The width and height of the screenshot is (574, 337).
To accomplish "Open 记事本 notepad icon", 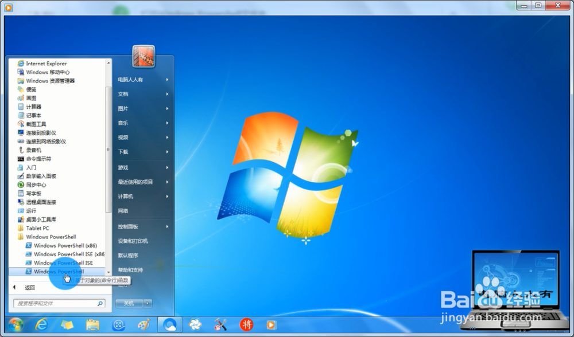I will [21, 116].
